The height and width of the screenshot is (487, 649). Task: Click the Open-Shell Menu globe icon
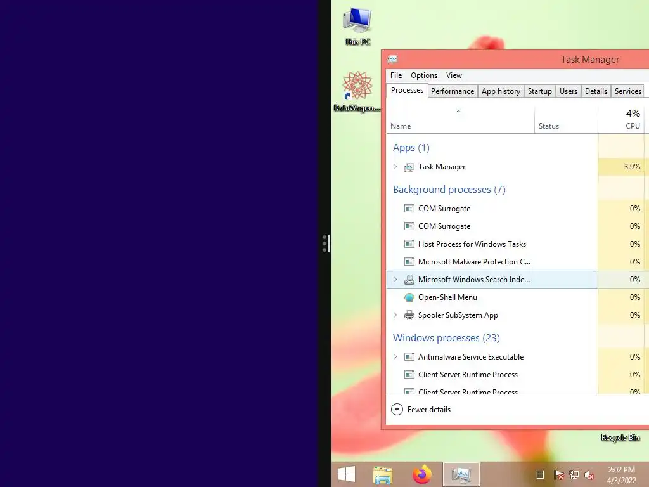409,297
